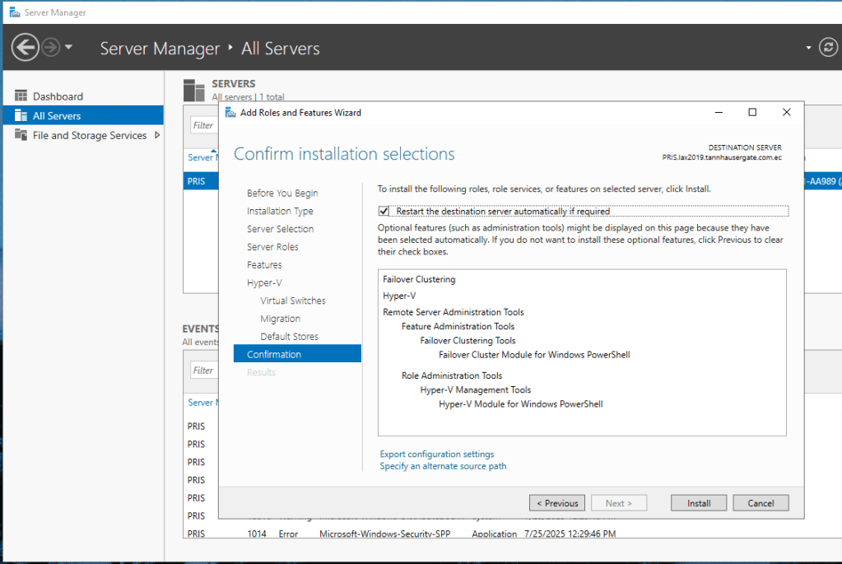Expand File and Storage Services submenu

tap(157, 136)
